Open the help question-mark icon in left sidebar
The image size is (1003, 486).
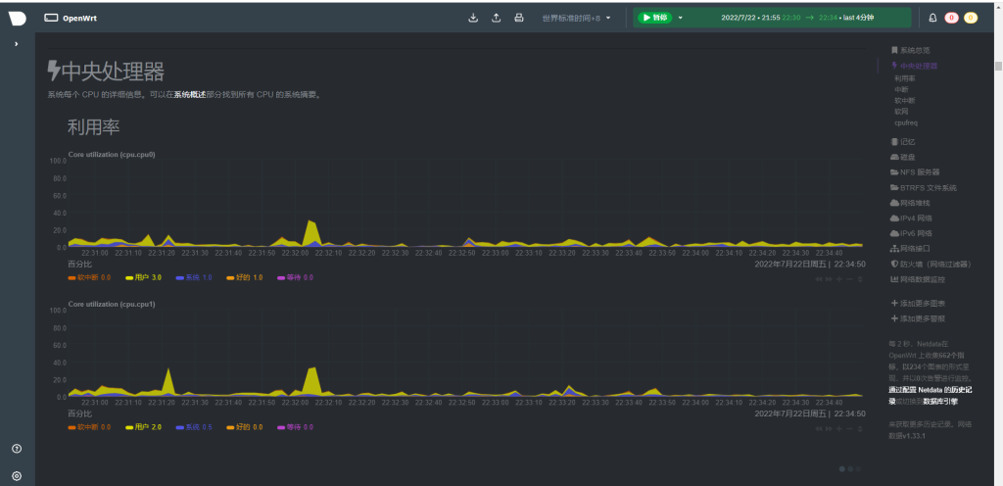(17, 449)
